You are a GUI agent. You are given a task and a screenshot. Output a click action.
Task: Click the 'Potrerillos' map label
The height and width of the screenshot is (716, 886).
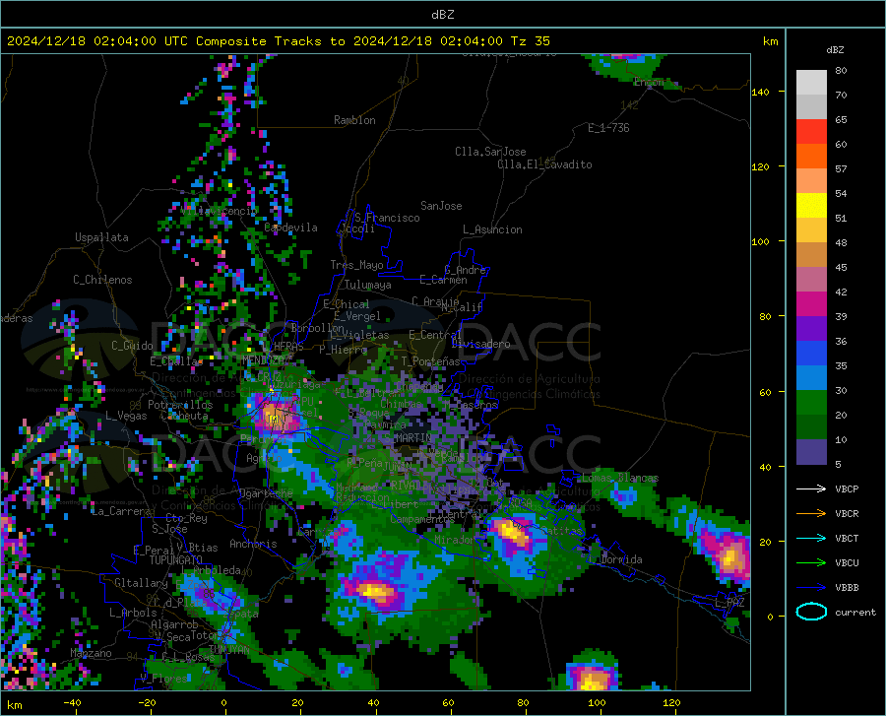(180, 405)
